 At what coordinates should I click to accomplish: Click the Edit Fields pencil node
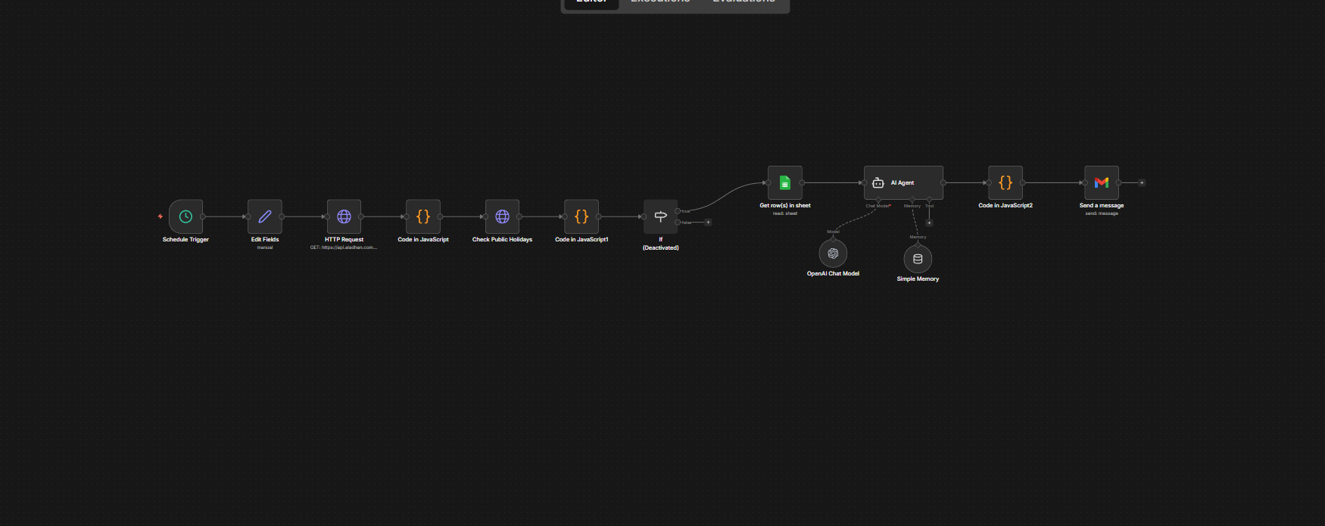point(265,216)
